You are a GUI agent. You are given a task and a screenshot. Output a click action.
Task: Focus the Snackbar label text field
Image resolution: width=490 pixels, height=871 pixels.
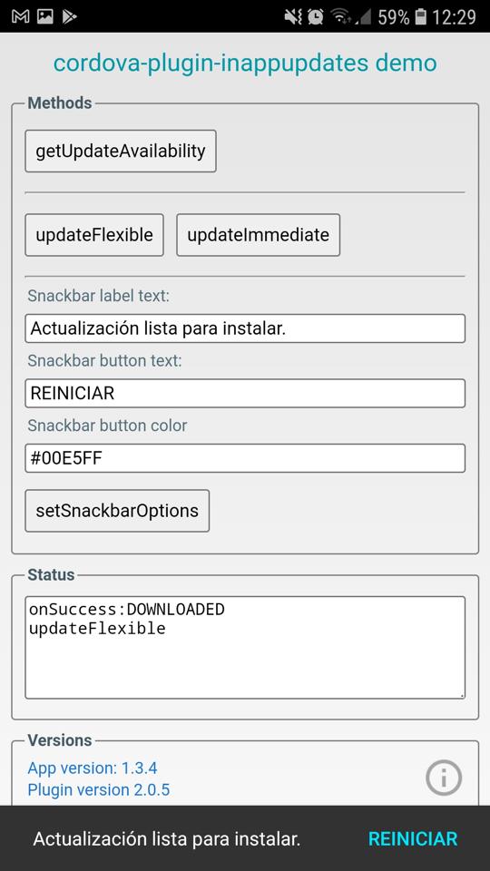[245, 328]
